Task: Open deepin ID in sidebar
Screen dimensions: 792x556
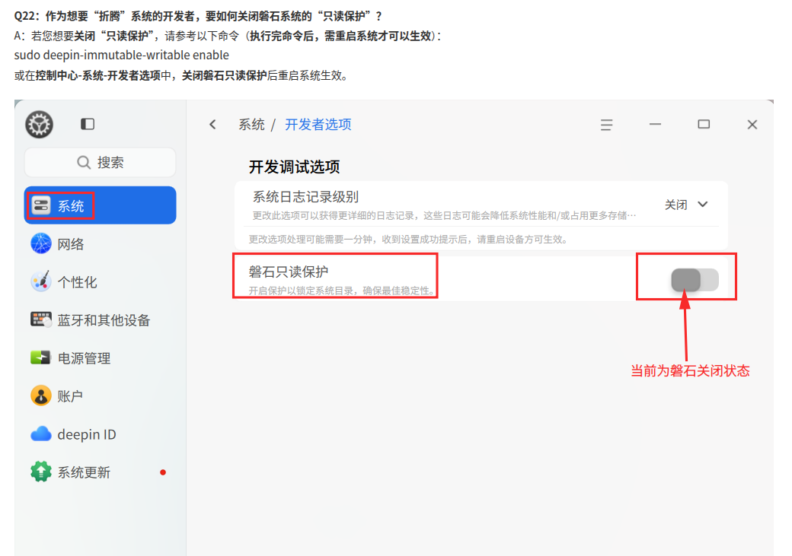Action: pos(100,434)
